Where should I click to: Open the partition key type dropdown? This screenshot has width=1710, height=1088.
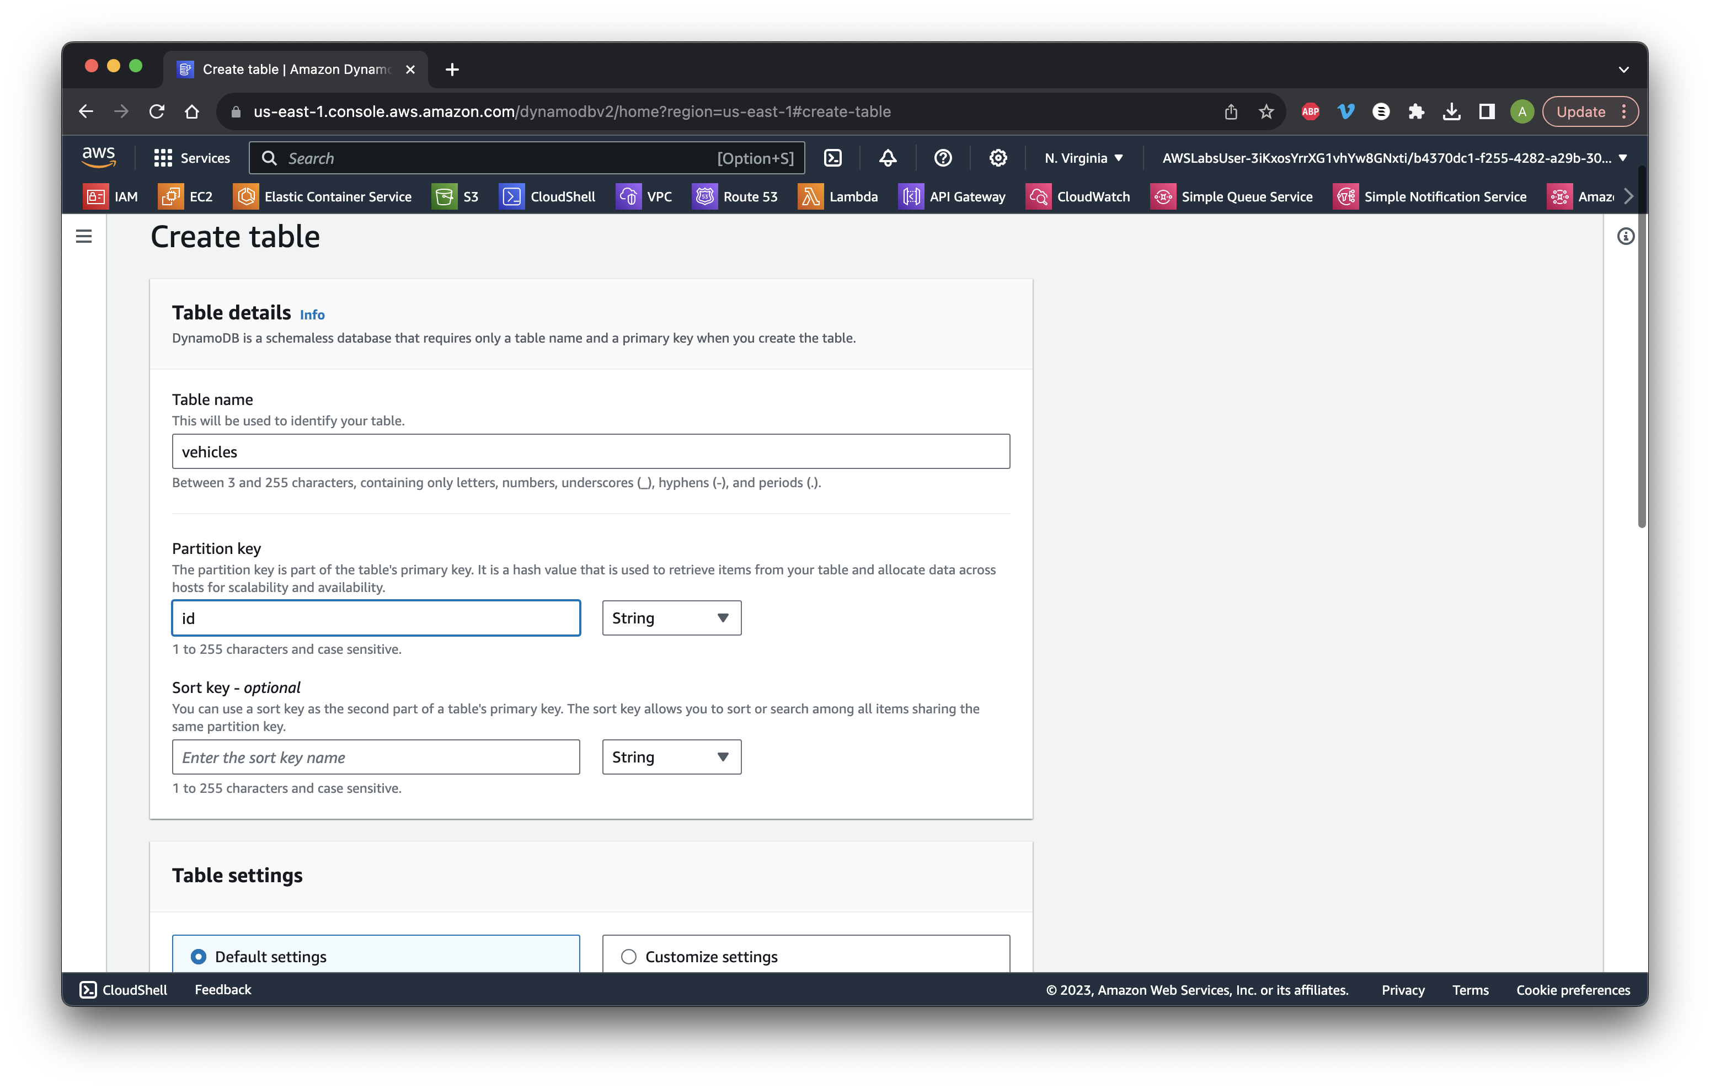click(672, 618)
